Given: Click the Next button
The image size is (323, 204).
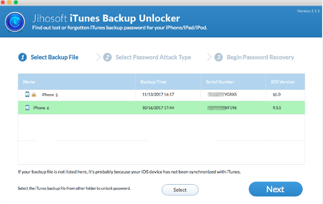Looking at the screenshot, I should (x=276, y=189).
